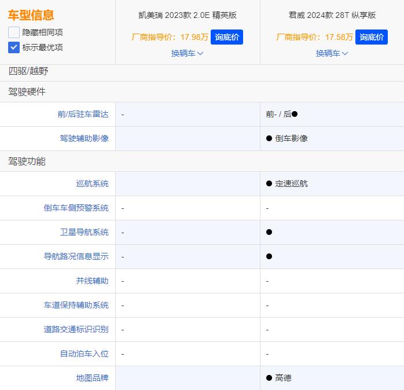Open 换辆车 dropdown under 凯美瑞

pyautogui.click(x=188, y=53)
